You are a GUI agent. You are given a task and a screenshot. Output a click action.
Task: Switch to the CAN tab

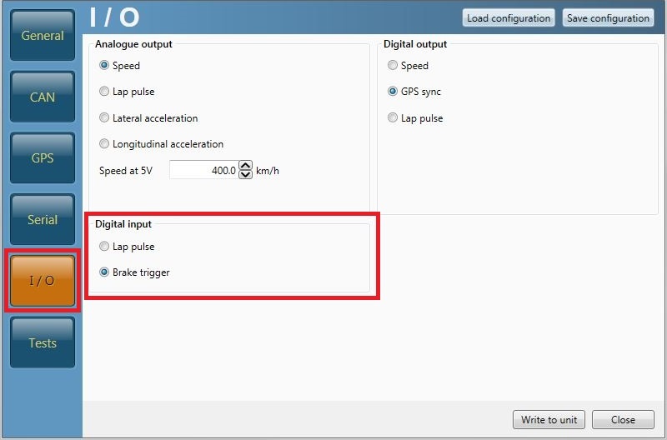tap(43, 97)
